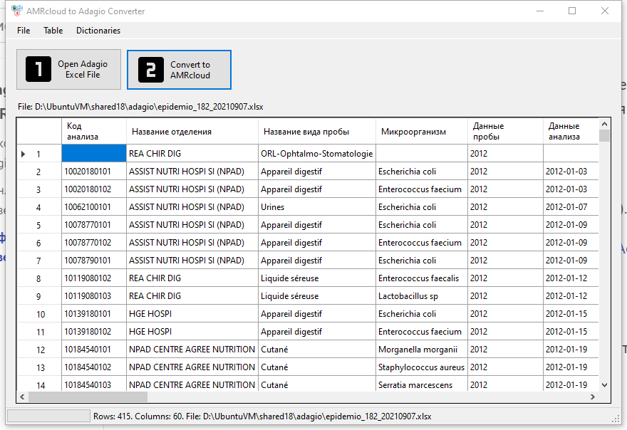Click Lactobacillus sp cell
Image resolution: width=627 pixels, height=430 pixels.
(x=422, y=295)
